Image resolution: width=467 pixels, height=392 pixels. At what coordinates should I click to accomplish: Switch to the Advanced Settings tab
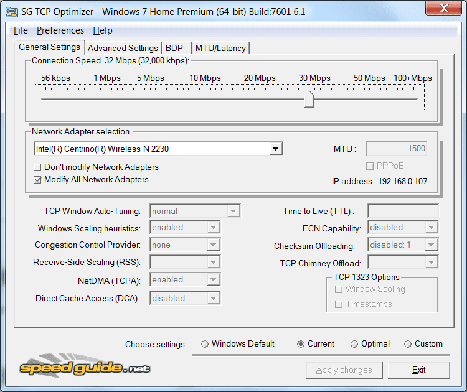click(x=123, y=48)
